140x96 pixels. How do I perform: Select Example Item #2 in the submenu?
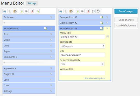pos(85,23)
